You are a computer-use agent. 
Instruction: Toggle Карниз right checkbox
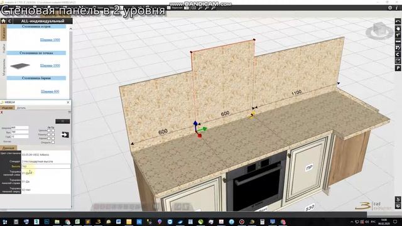tap(53, 138)
